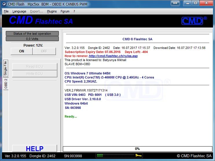Click licensed to Batyunya Mikhail text

95,60
